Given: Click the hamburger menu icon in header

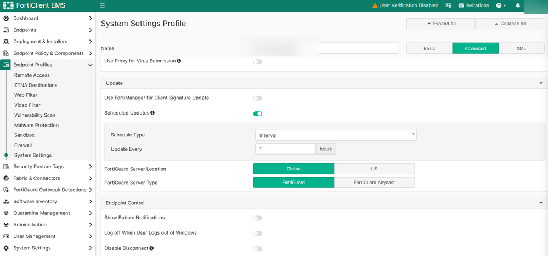Looking at the screenshot, I should (x=102, y=5).
